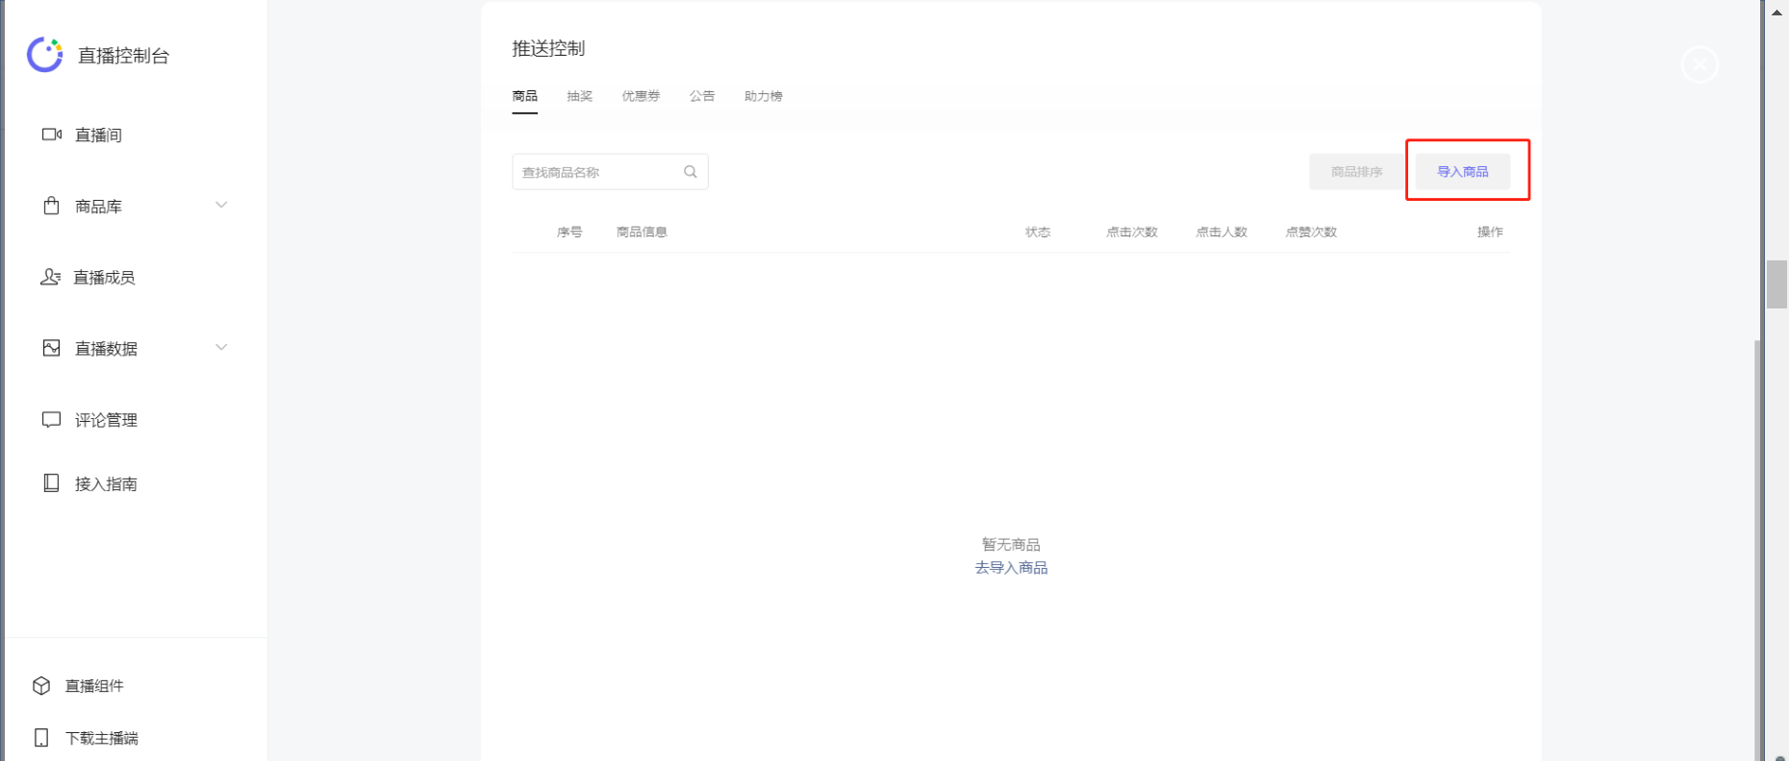
Task: Click the 下载主播端 phone icon
Action: (41, 738)
